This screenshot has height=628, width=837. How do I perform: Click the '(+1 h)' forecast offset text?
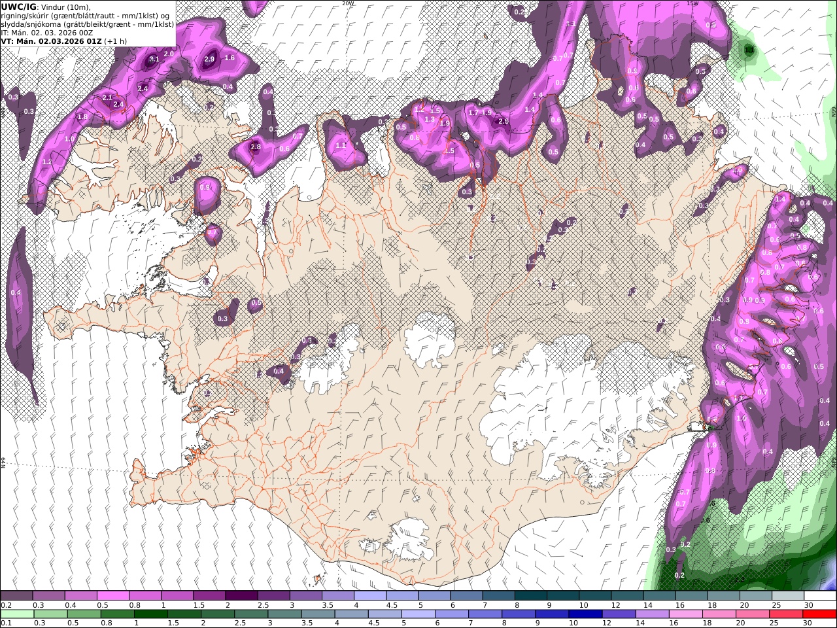click(x=116, y=41)
